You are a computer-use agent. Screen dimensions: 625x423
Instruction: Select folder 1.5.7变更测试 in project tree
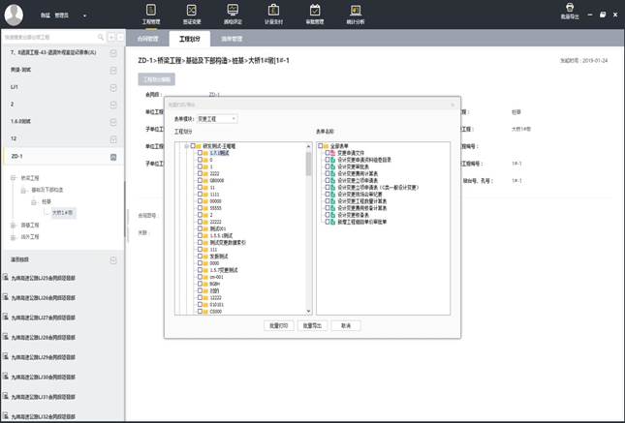(x=224, y=270)
